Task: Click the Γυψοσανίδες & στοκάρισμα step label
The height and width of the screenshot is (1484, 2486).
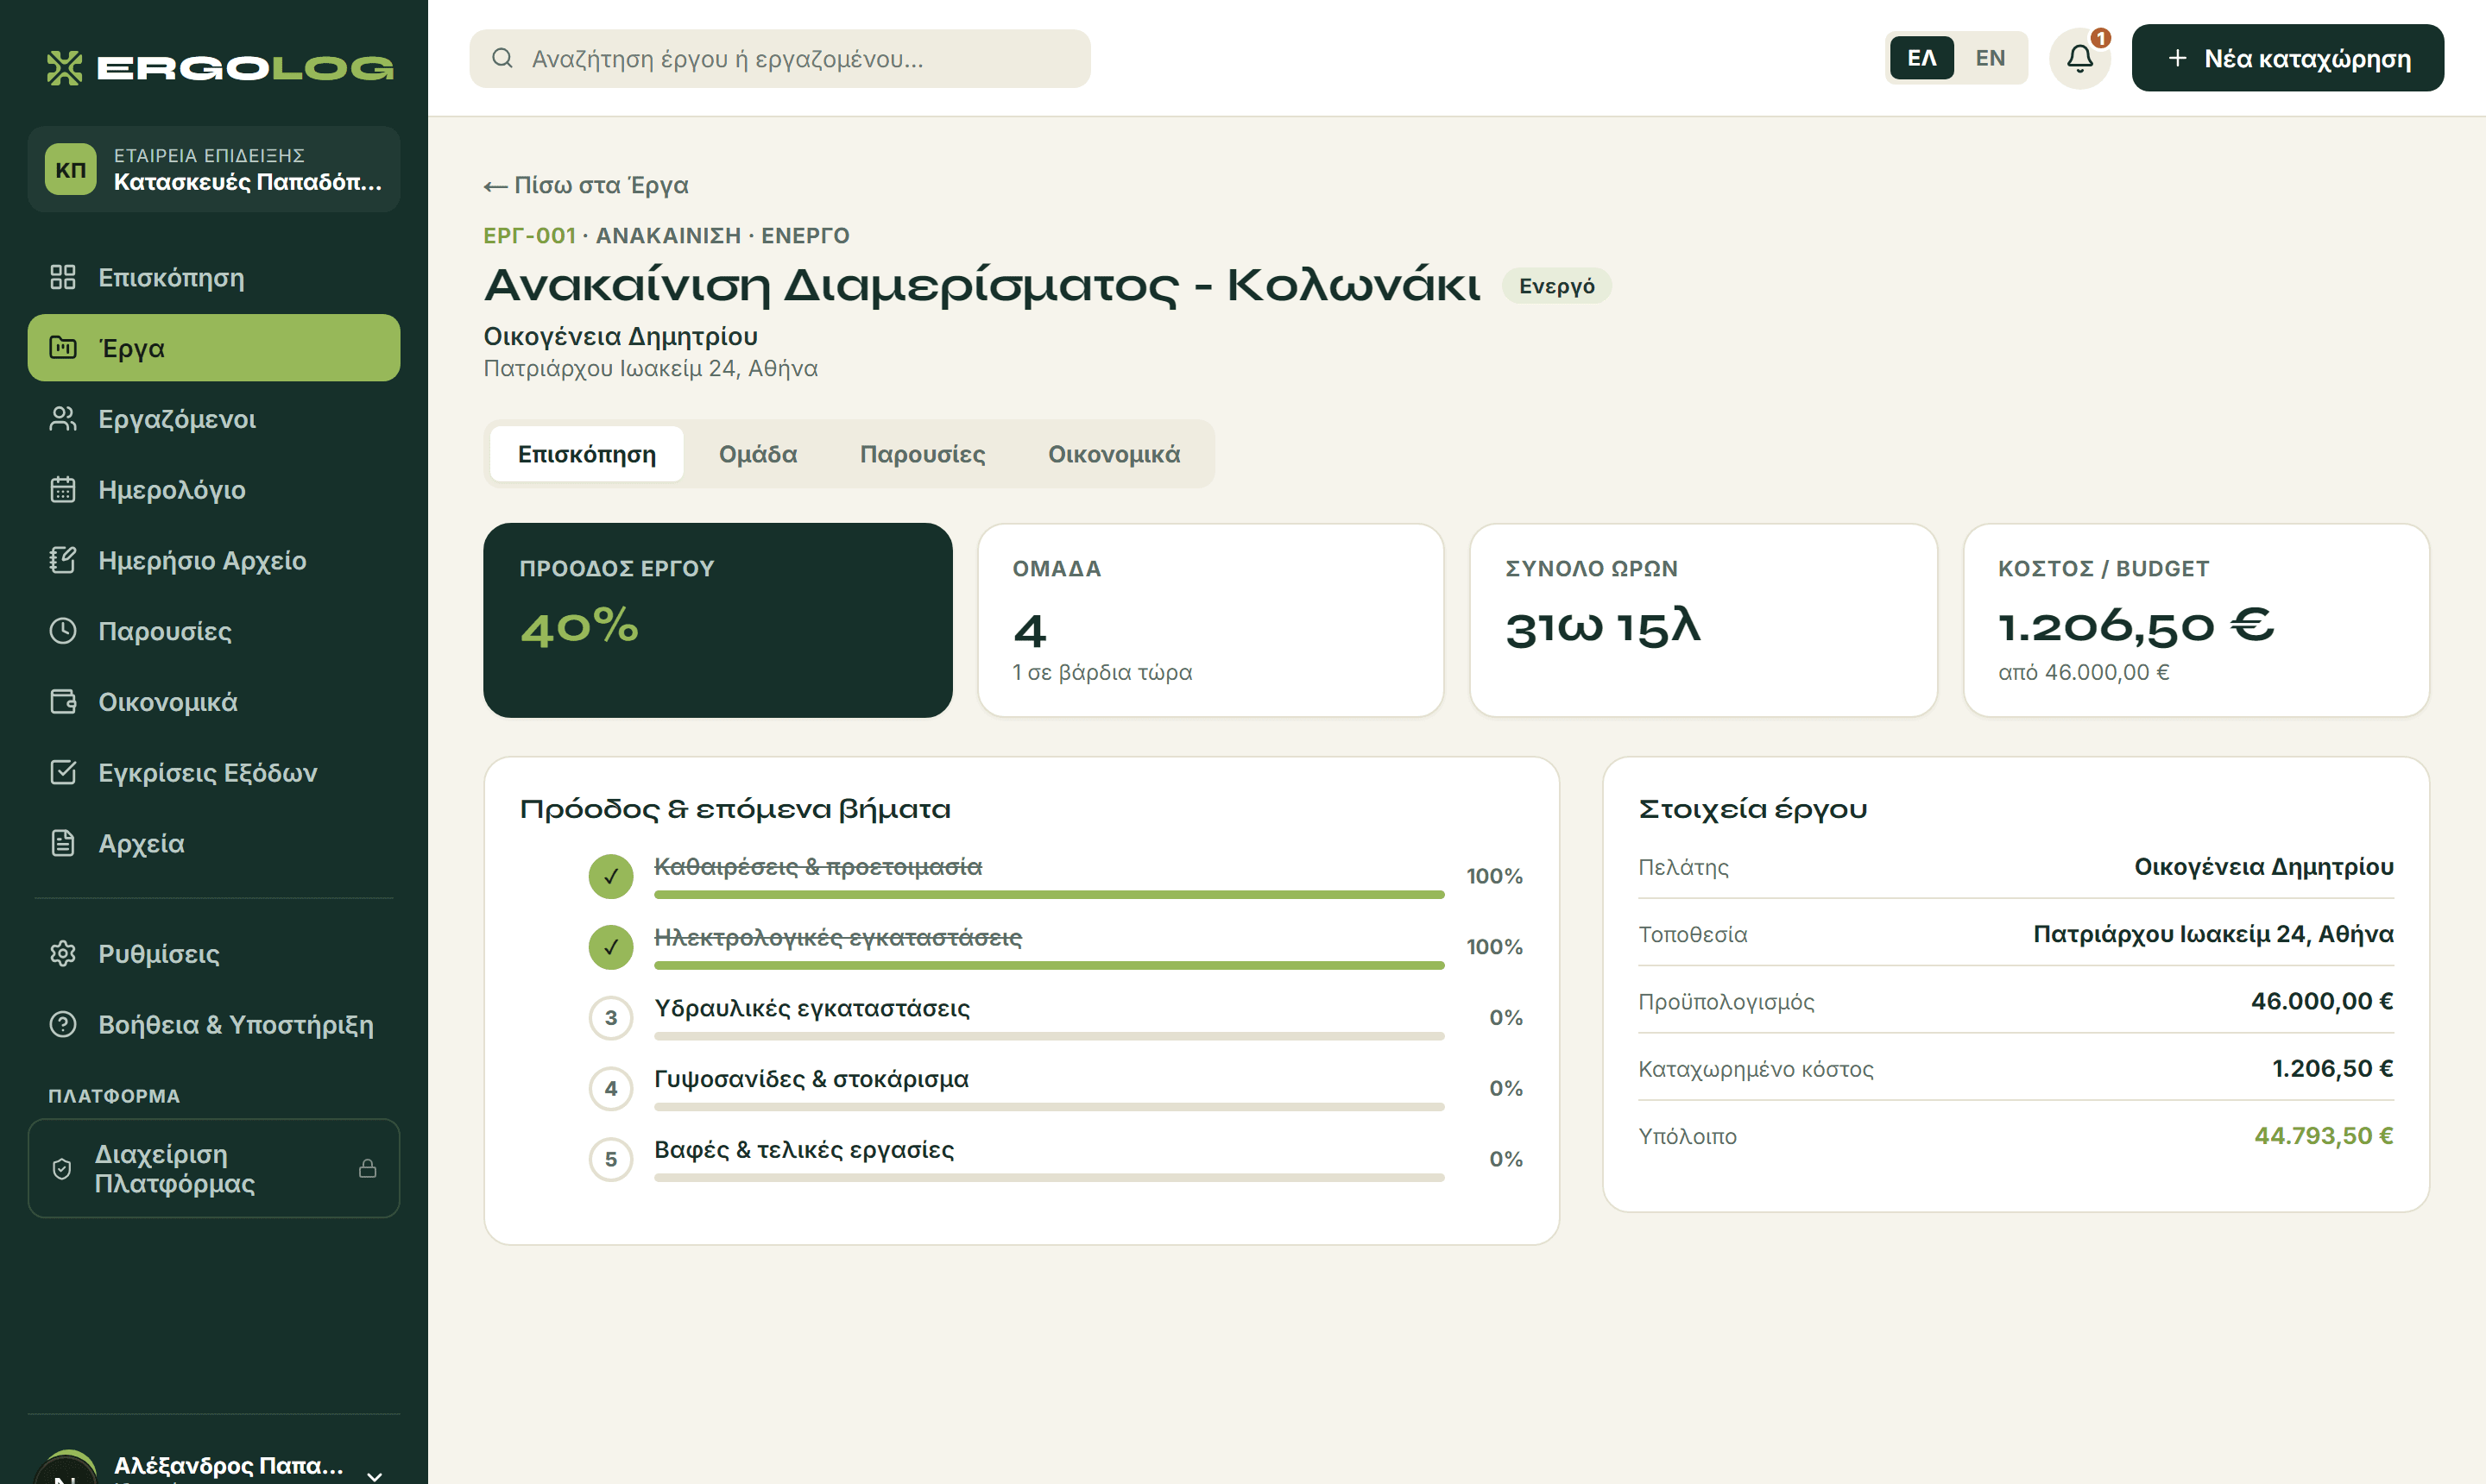Action: (811, 1078)
